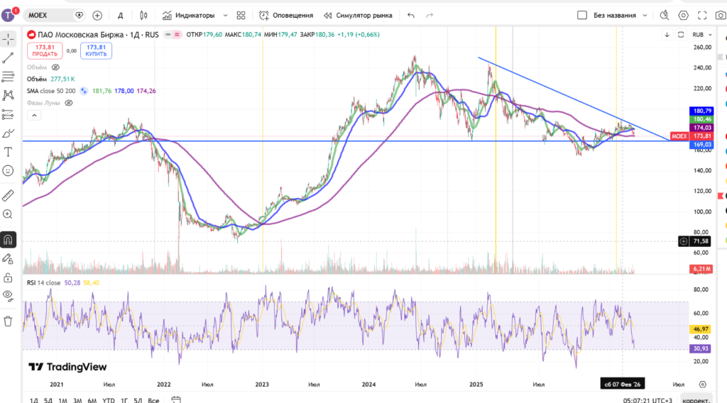
Task: Click the SMA close 50 200 legend
Action: click(51, 91)
